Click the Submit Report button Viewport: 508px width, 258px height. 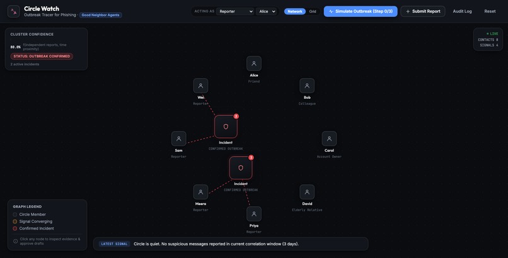(x=423, y=11)
